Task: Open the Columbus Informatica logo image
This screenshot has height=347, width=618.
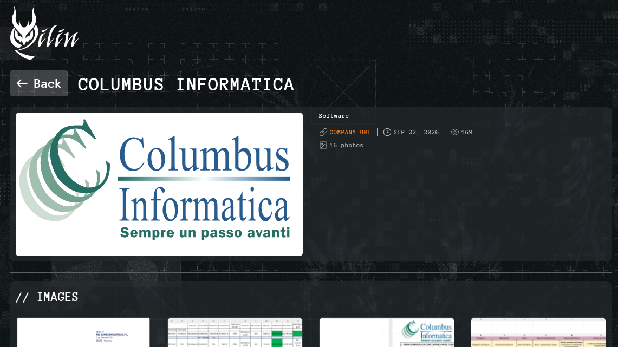Action: tap(159, 185)
